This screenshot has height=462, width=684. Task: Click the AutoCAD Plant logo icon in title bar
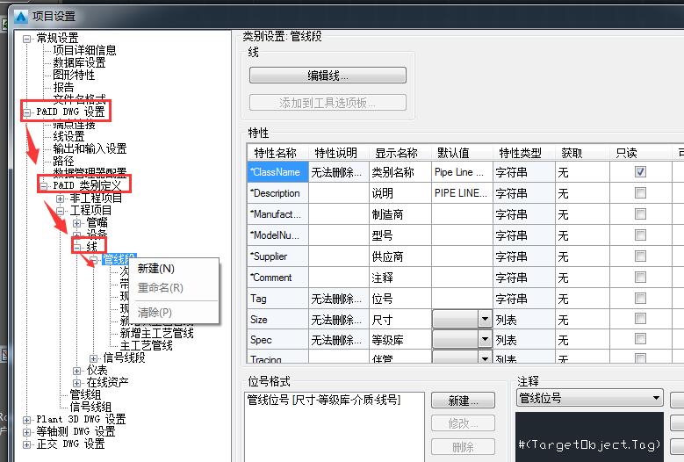[20, 16]
